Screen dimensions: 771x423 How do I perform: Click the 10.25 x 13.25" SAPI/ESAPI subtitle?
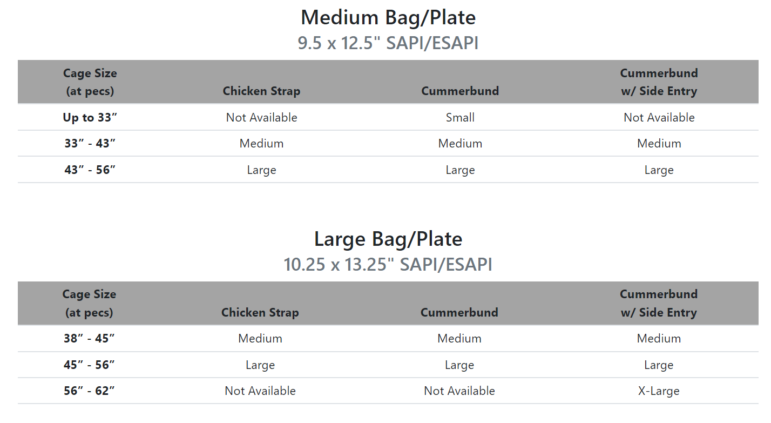[388, 265]
